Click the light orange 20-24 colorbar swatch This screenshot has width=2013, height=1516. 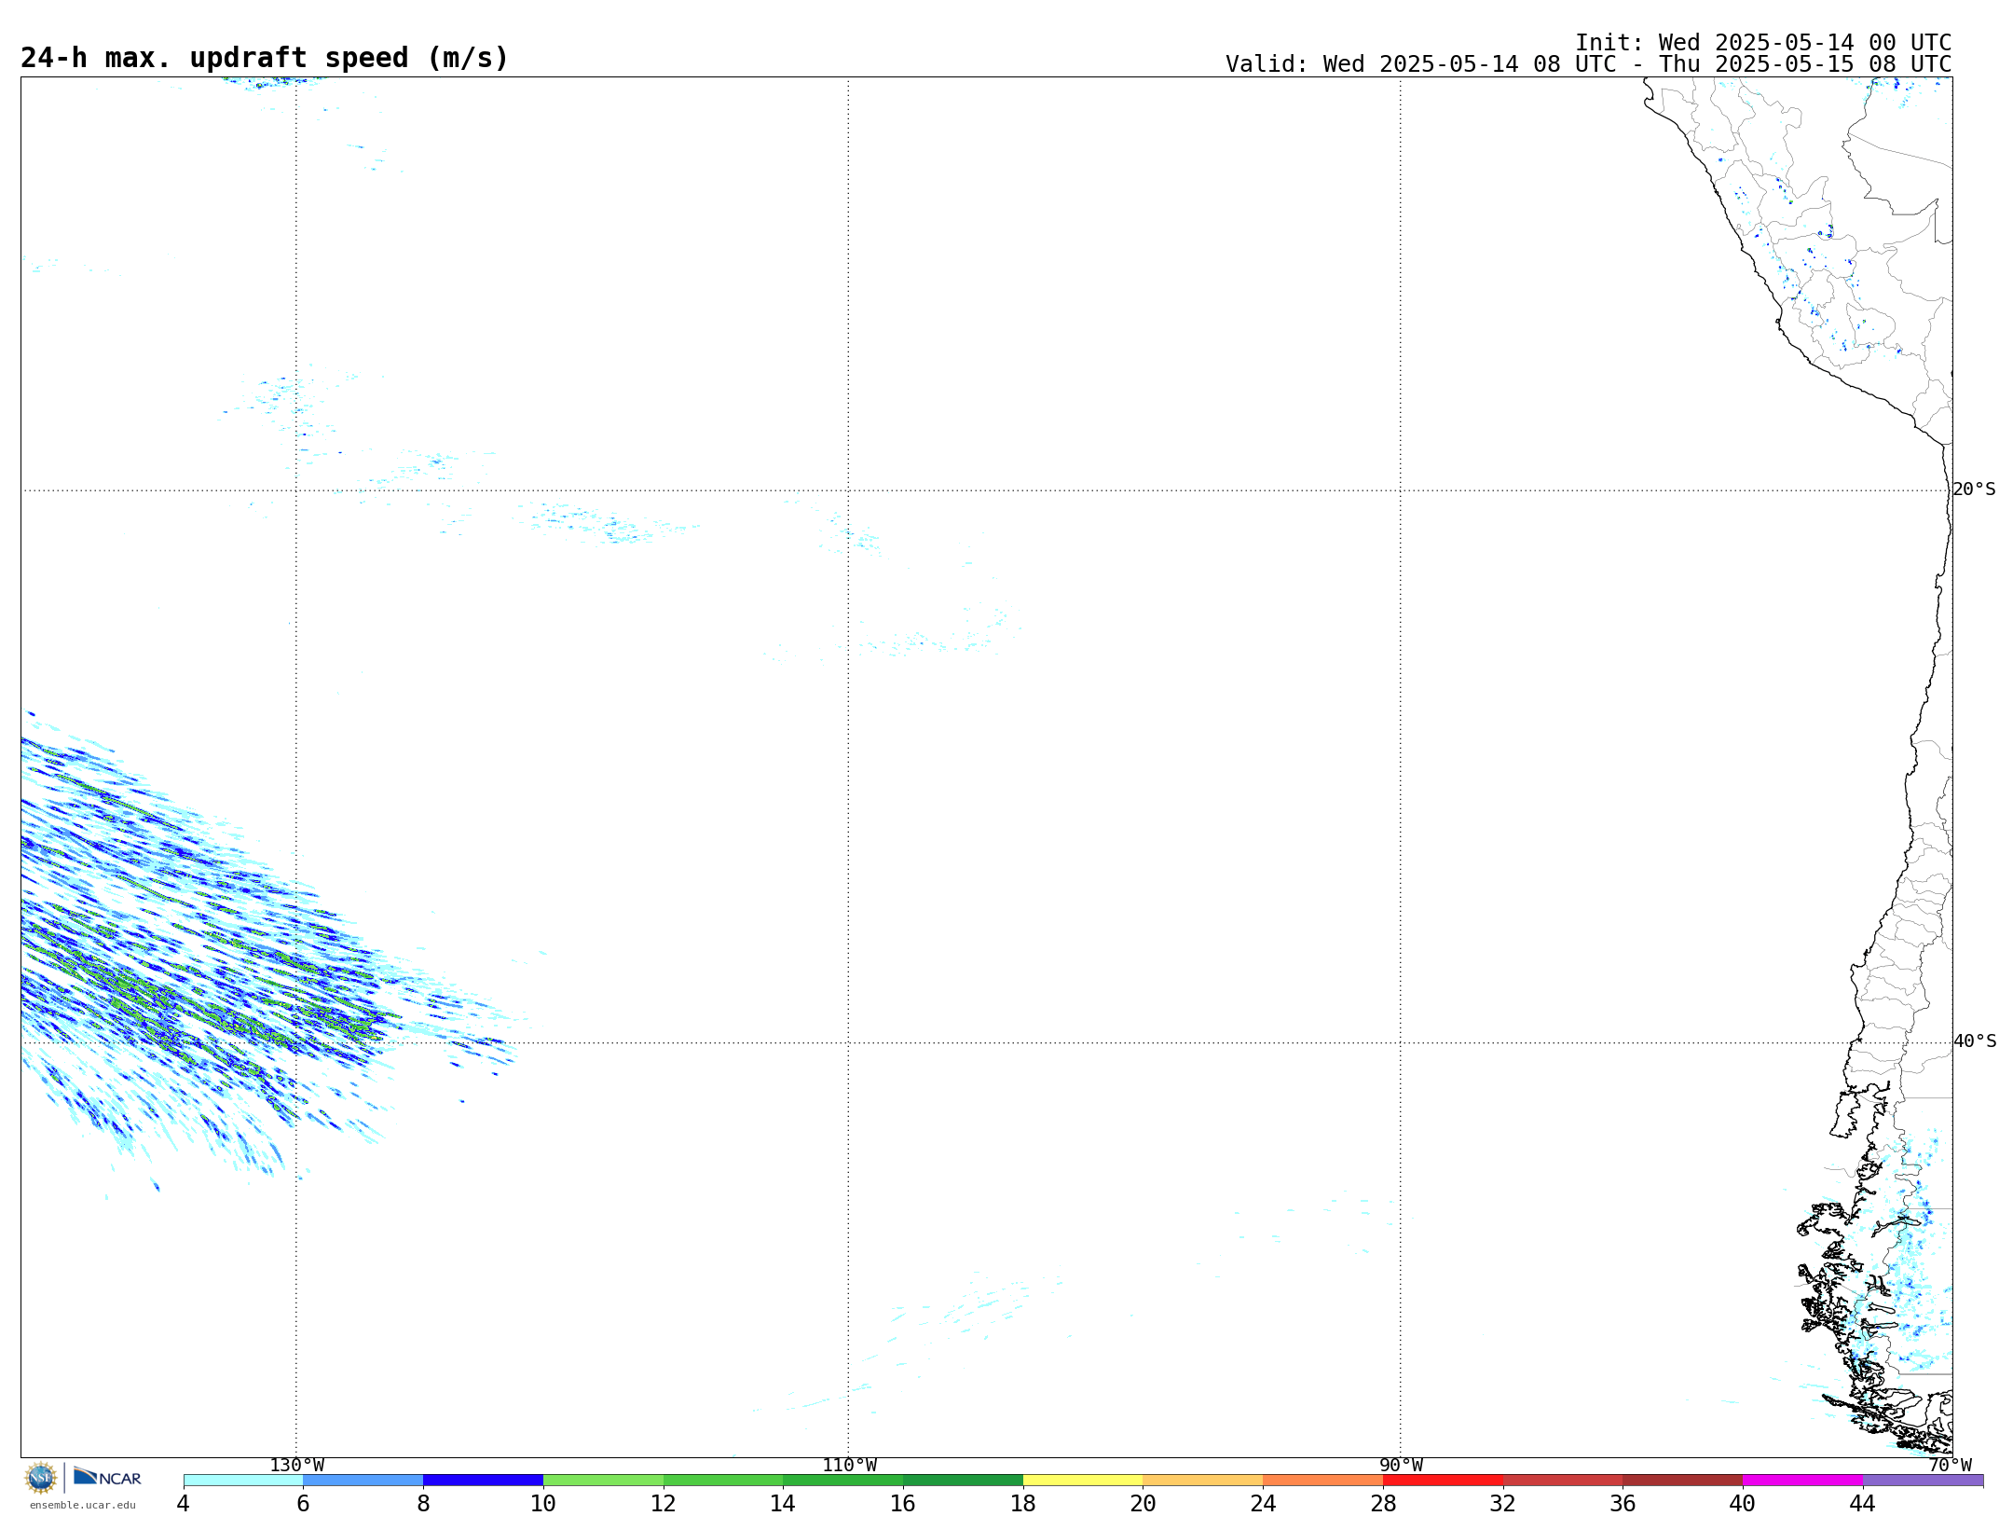coord(1203,1481)
